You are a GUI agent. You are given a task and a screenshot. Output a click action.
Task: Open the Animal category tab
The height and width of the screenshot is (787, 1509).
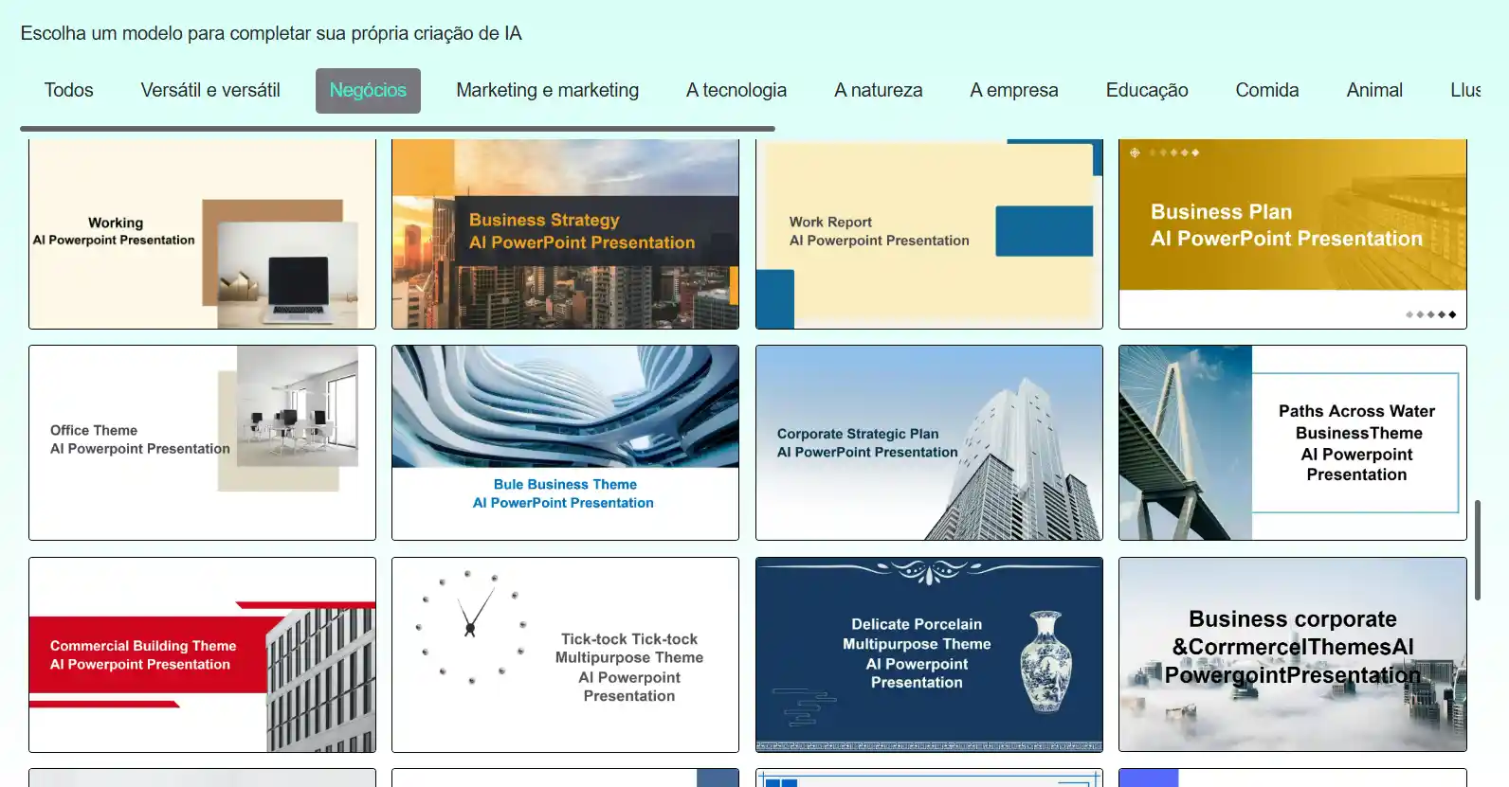(1374, 90)
